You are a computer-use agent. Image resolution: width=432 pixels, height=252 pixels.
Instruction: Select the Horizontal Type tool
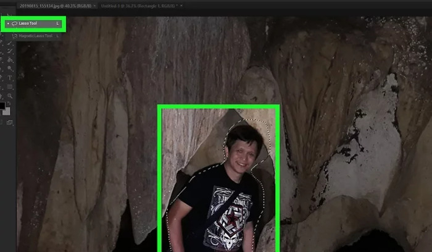(x=9, y=78)
